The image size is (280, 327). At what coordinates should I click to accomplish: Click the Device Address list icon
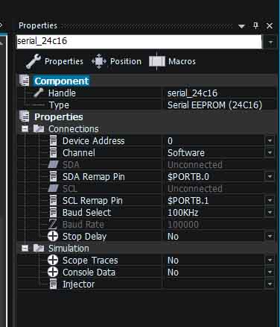[x=53, y=140]
